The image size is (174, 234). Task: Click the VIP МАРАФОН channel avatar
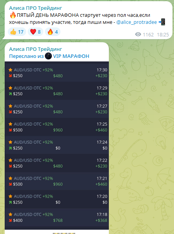tap(48, 56)
